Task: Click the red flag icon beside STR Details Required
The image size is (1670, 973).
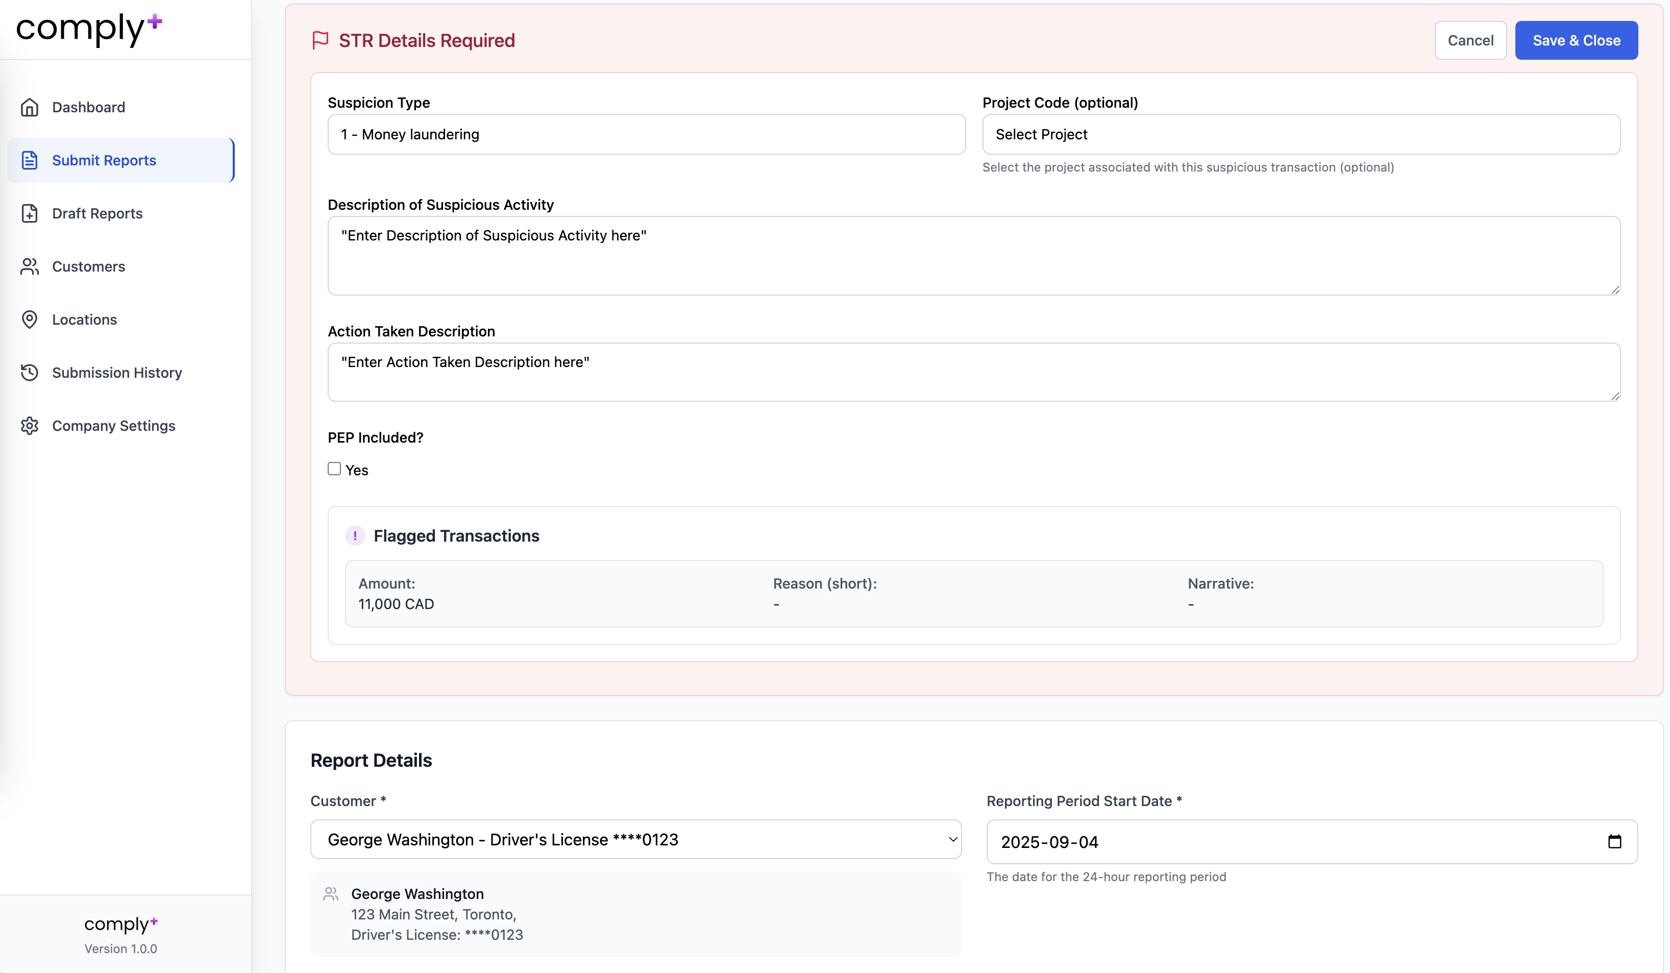Action: [x=320, y=40]
